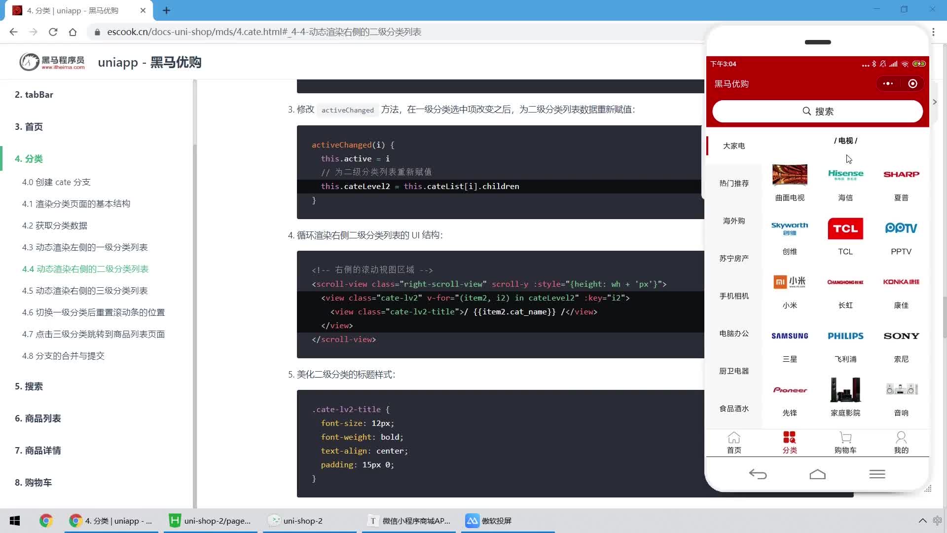947x533 pixels.
Task: Tap the red TCL brand logo
Action: [845, 228]
